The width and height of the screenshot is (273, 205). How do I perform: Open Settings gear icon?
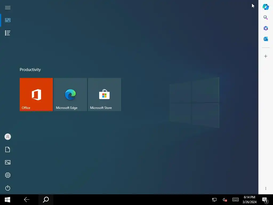click(8, 175)
